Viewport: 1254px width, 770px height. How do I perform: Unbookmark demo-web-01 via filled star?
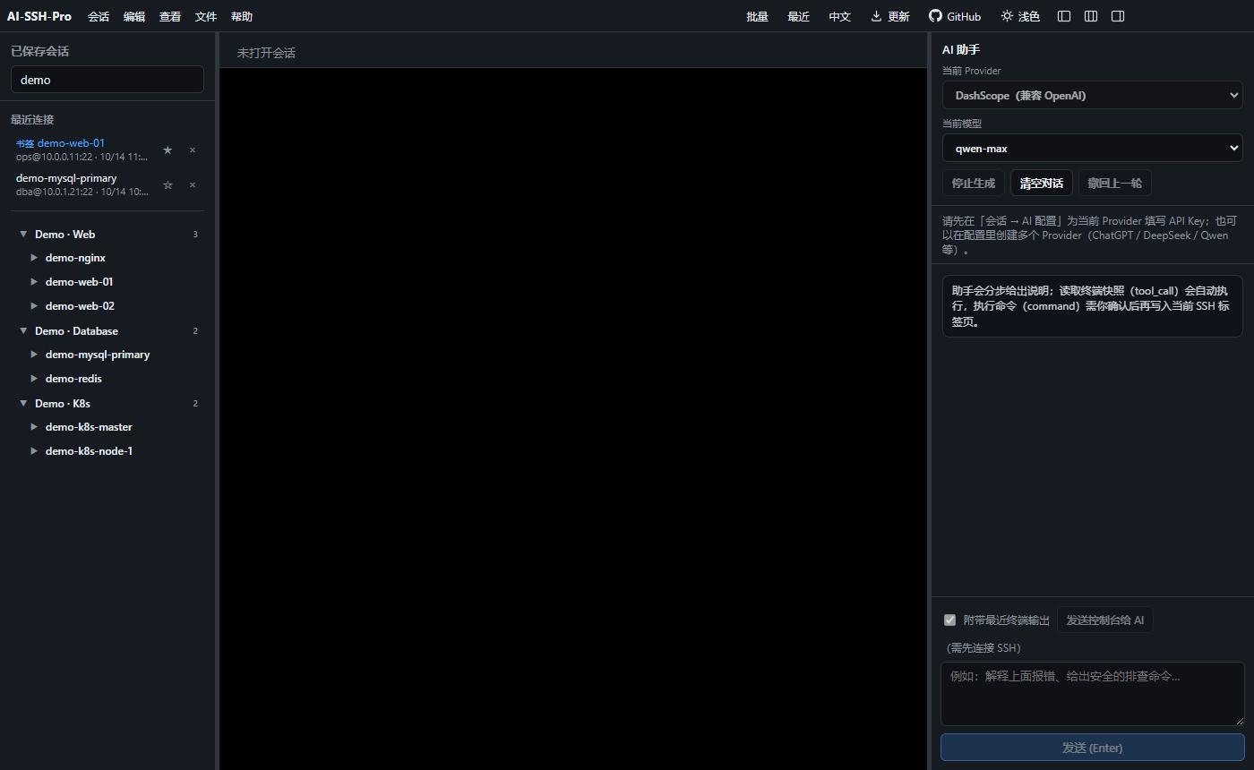point(167,150)
